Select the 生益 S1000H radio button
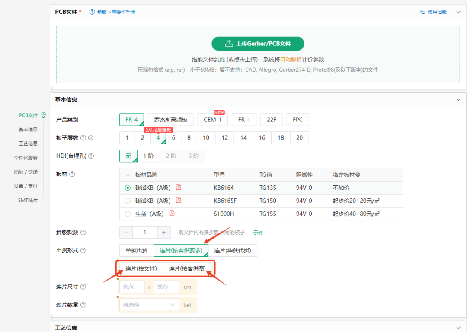The width and height of the screenshot is (467, 332). [x=128, y=214]
